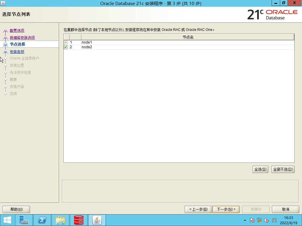Click row number 2 cell

[75, 47]
